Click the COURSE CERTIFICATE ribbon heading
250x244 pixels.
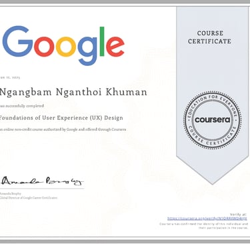(x=209, y=37)
